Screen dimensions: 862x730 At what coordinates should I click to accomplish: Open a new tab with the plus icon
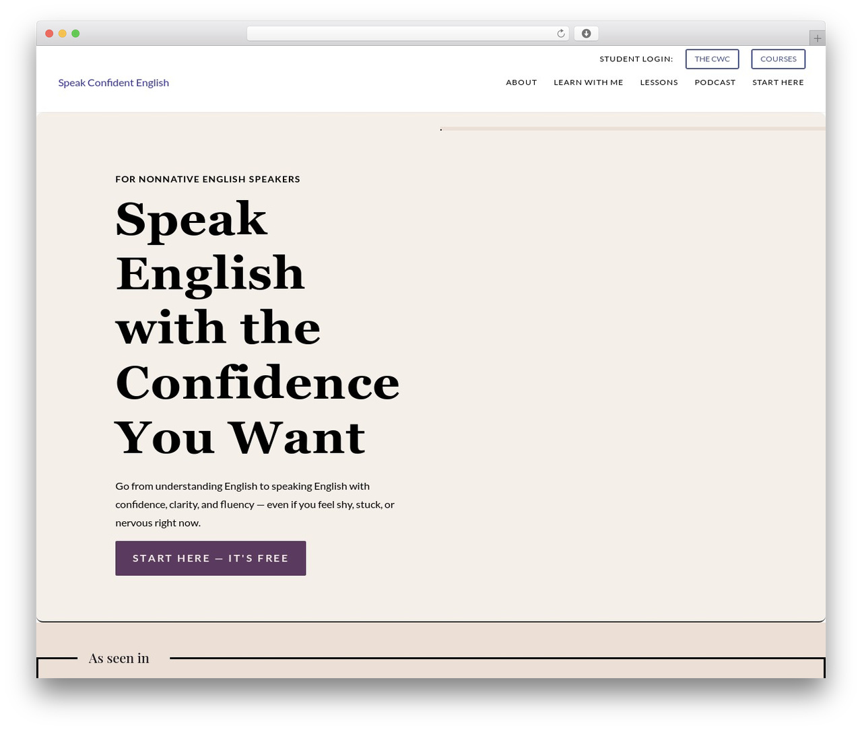point(817,38)
